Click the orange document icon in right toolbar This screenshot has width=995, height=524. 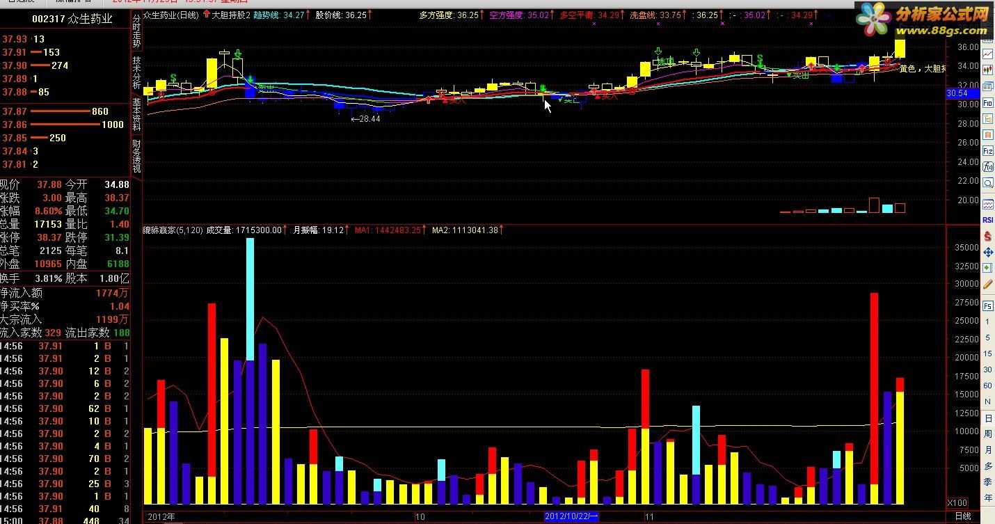pyautogui.click(x=987, y=135)
